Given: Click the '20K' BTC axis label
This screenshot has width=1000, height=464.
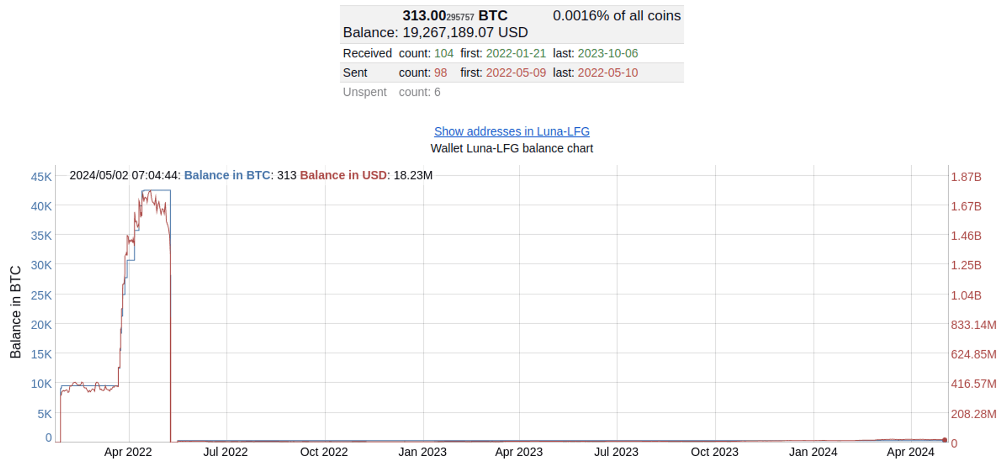Looking at the screenshot, I should coord(41,325).
